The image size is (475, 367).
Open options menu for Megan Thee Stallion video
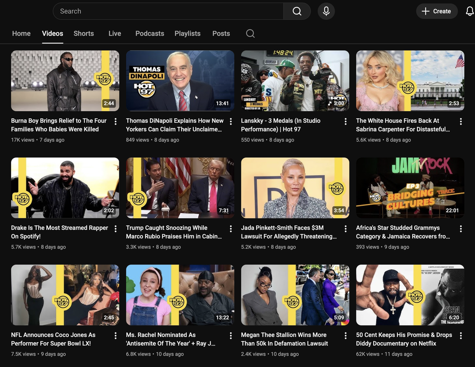tap(345, 335)
